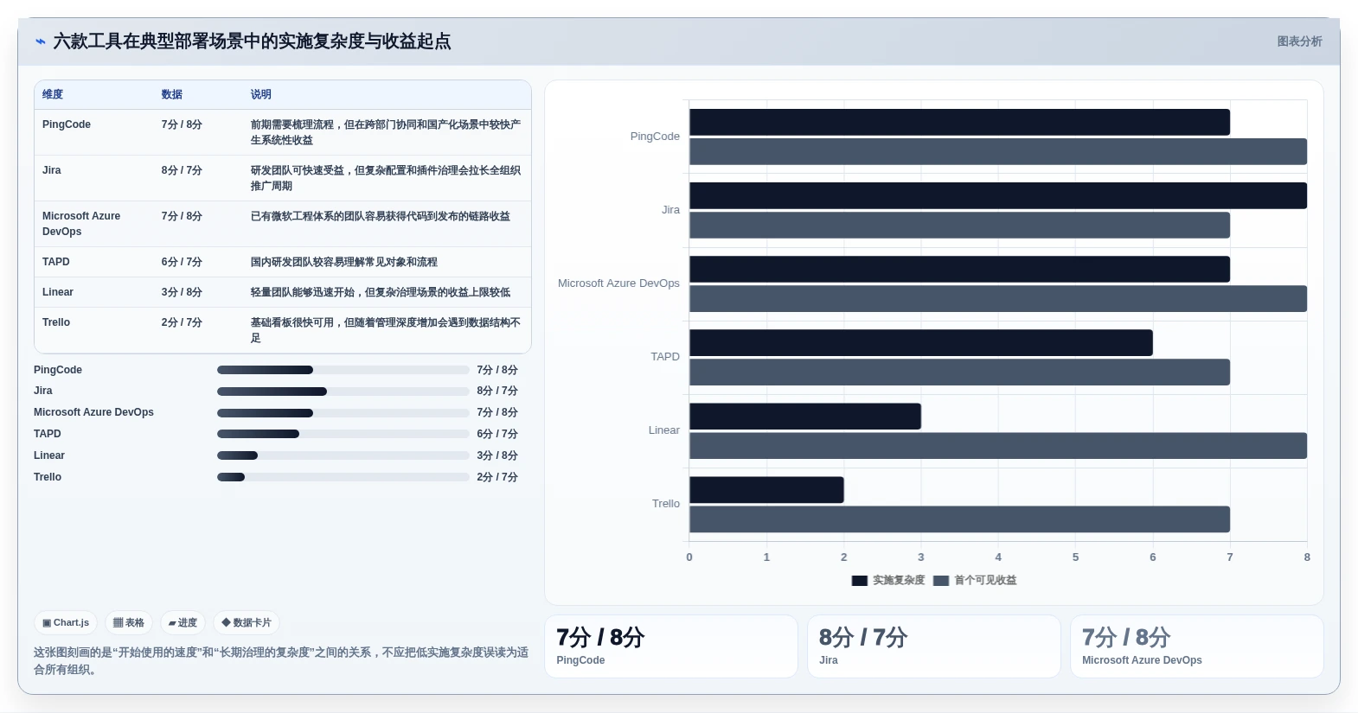Click the TAPD label on the chart axis

click(x=665, y=357)
